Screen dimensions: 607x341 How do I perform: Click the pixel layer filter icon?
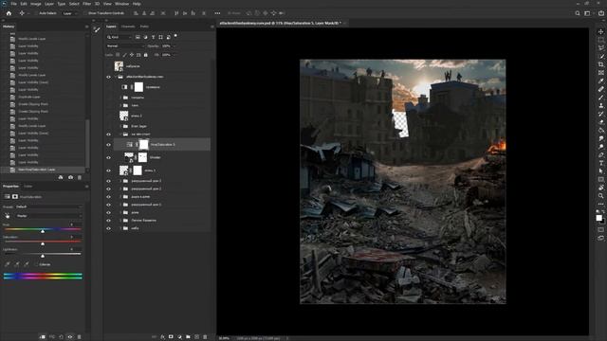(138, 37)
